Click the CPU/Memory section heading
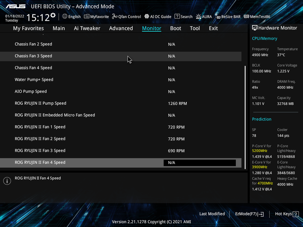The width and height of the screenshot is (303, 227). pyautogui.click(x=265, y=39)
